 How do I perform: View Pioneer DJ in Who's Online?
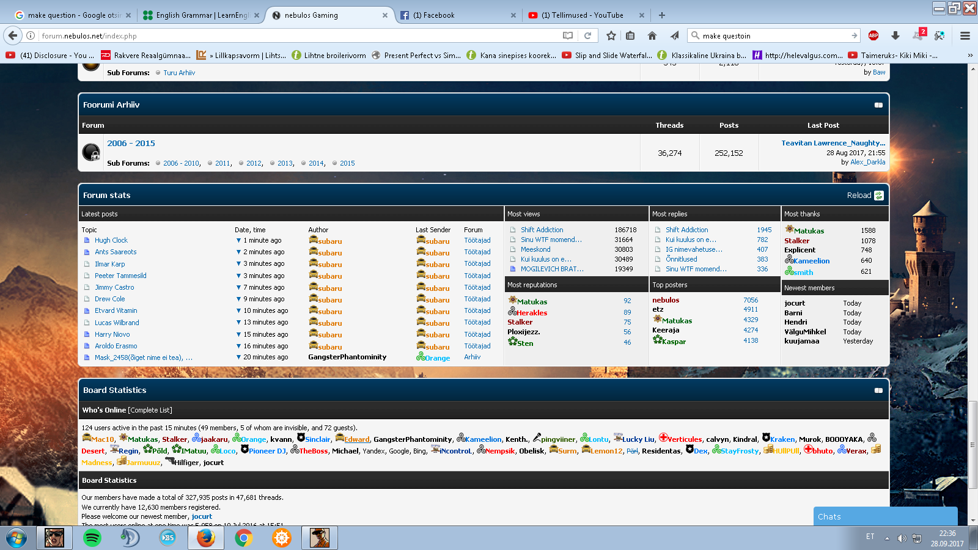point(267,451)
